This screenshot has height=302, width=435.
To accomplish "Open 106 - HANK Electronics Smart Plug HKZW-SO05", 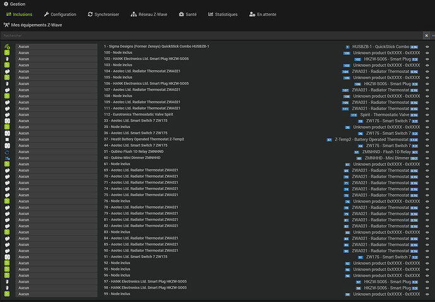I will tap(146, 83).
